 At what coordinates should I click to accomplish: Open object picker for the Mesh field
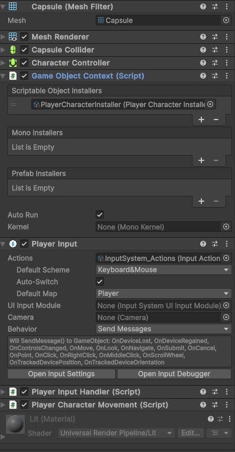tap(226, 20)
